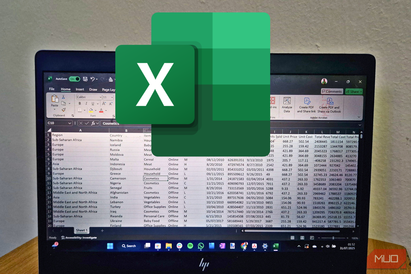Click Create PDF and Share via Outlook

point(329,105)
